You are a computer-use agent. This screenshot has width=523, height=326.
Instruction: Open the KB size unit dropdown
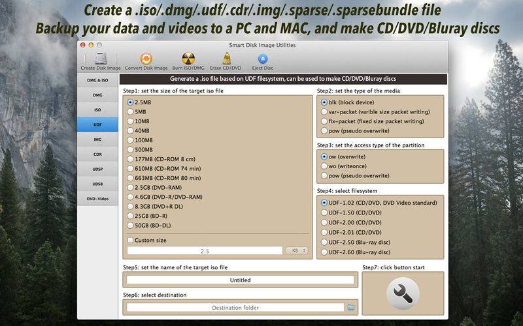coord(297,250)
